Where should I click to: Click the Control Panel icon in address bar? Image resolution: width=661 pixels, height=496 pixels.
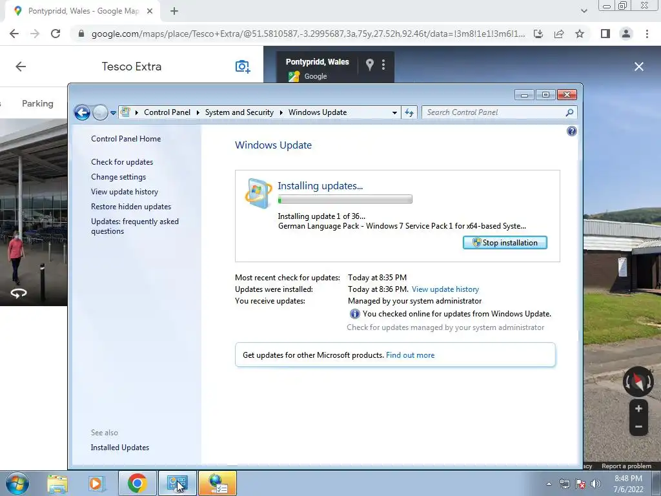coord(125,112)
